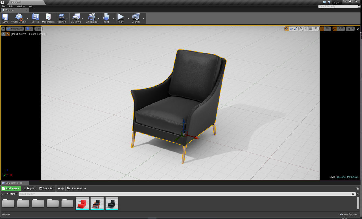Cycle world/local coordinate space globe icon
Viewport: 362px width, 219px height.
[301, 28]
